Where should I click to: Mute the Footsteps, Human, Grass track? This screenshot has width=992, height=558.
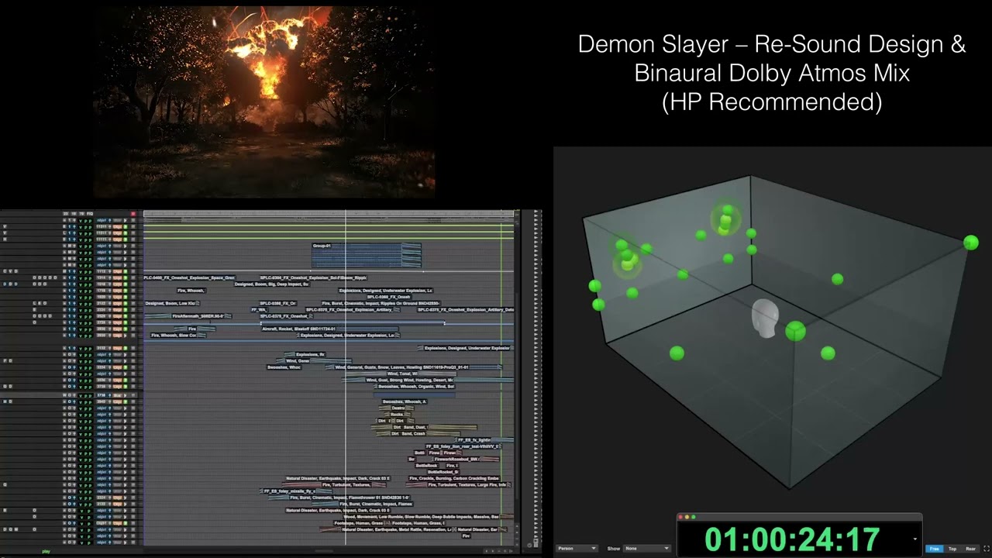point(64,523)
